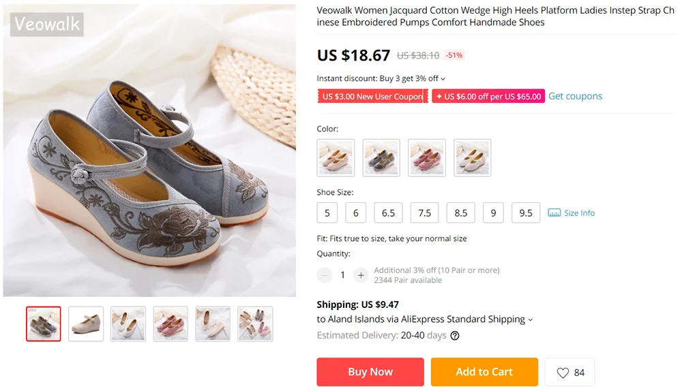Screen dimensions: 682x391
Task: Select the gray shoe color swatch
Action: pyautogui.click(x=381, y=158)
